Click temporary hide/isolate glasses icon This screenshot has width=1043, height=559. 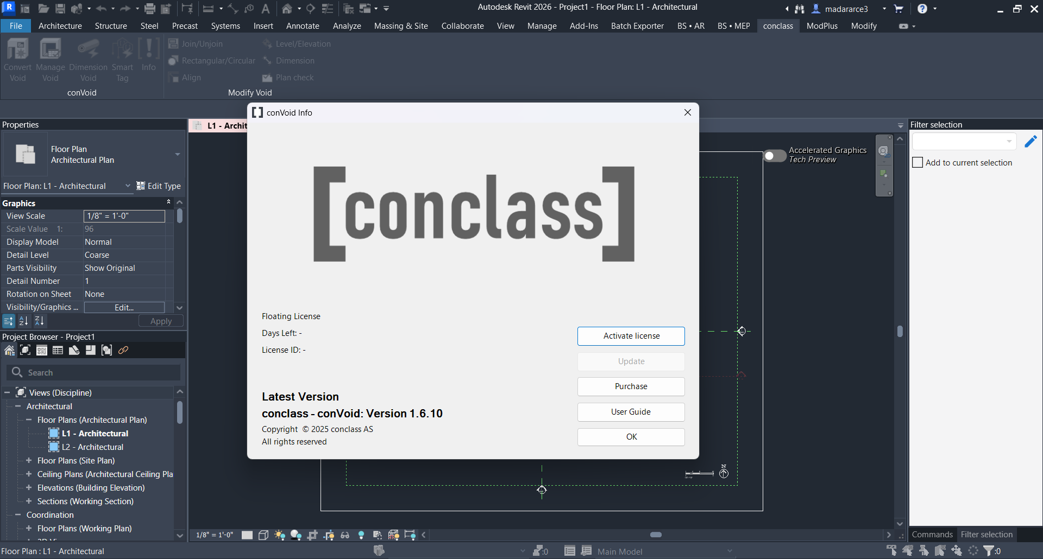(x=345, y=535)
